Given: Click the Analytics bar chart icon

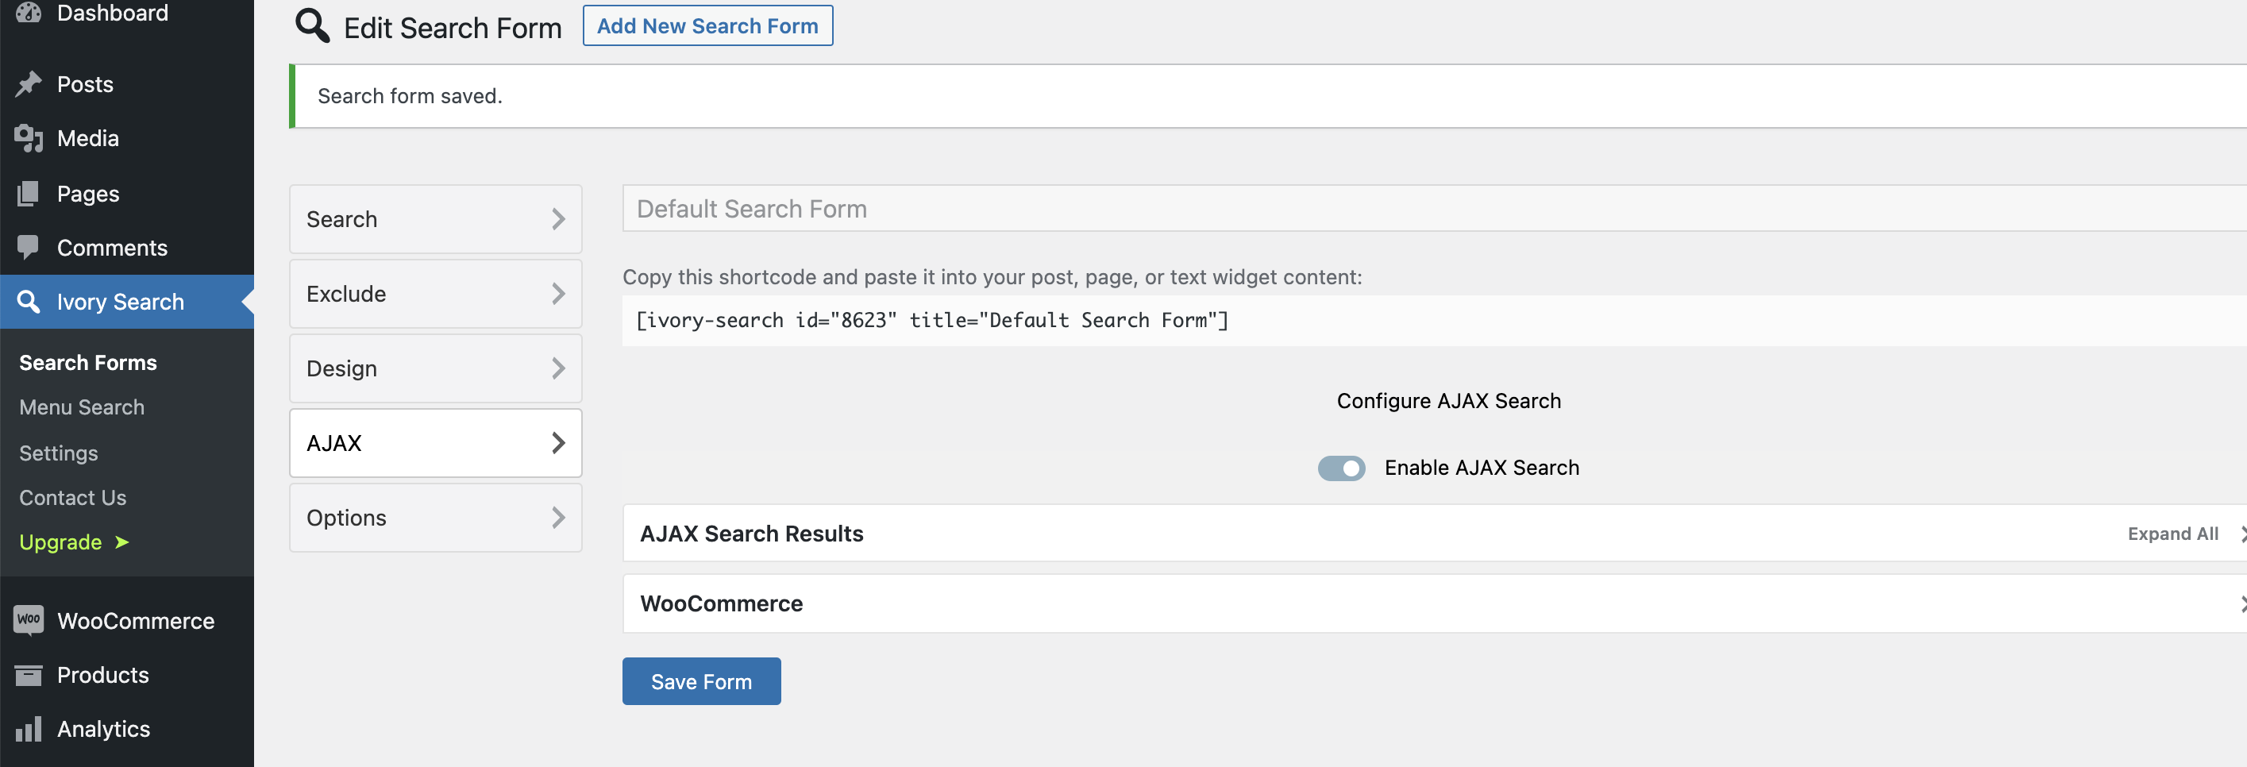Looking at the screenshot, I should (x=28, y=729).
